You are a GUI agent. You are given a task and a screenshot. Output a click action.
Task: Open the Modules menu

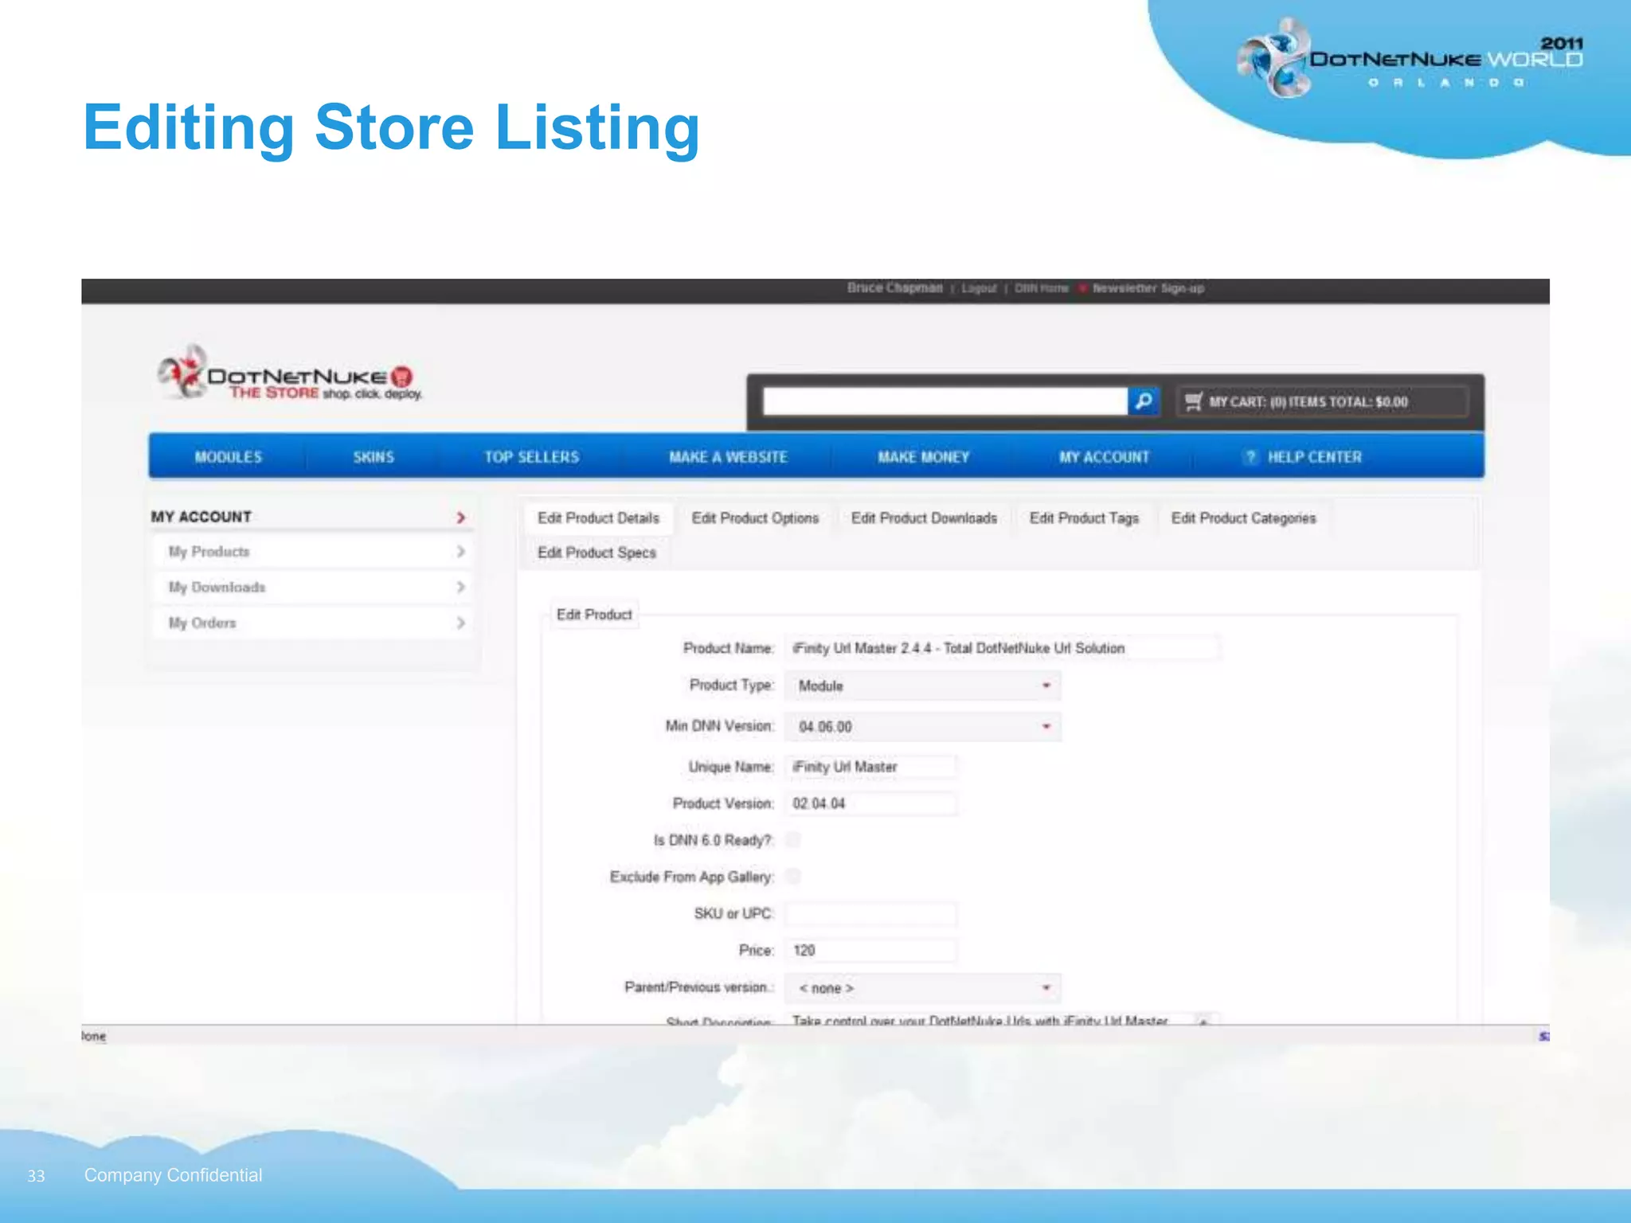(x=229, y=457)
